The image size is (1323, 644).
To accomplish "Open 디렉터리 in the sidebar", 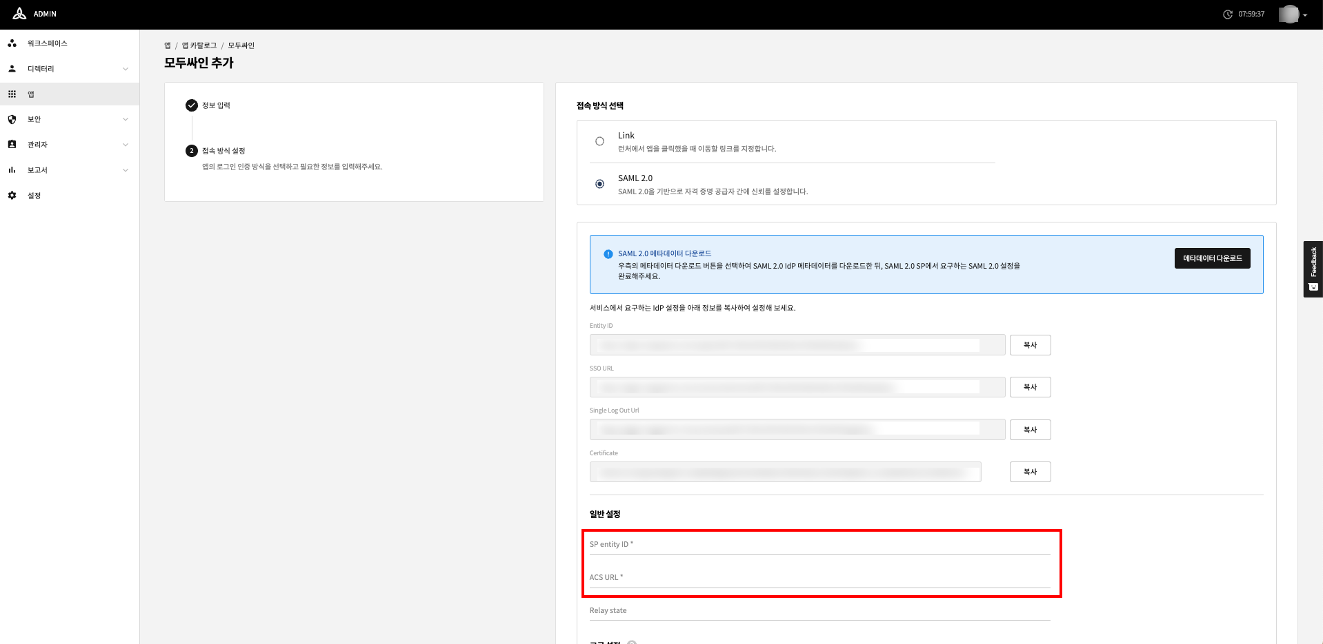I will click(70, 69).
